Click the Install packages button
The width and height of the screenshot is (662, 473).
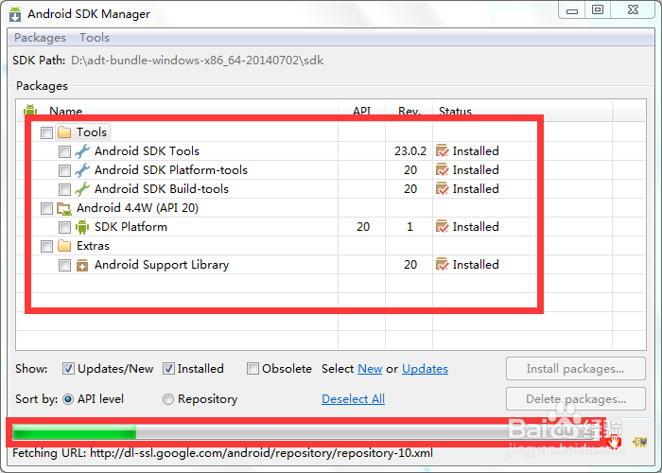575,369
